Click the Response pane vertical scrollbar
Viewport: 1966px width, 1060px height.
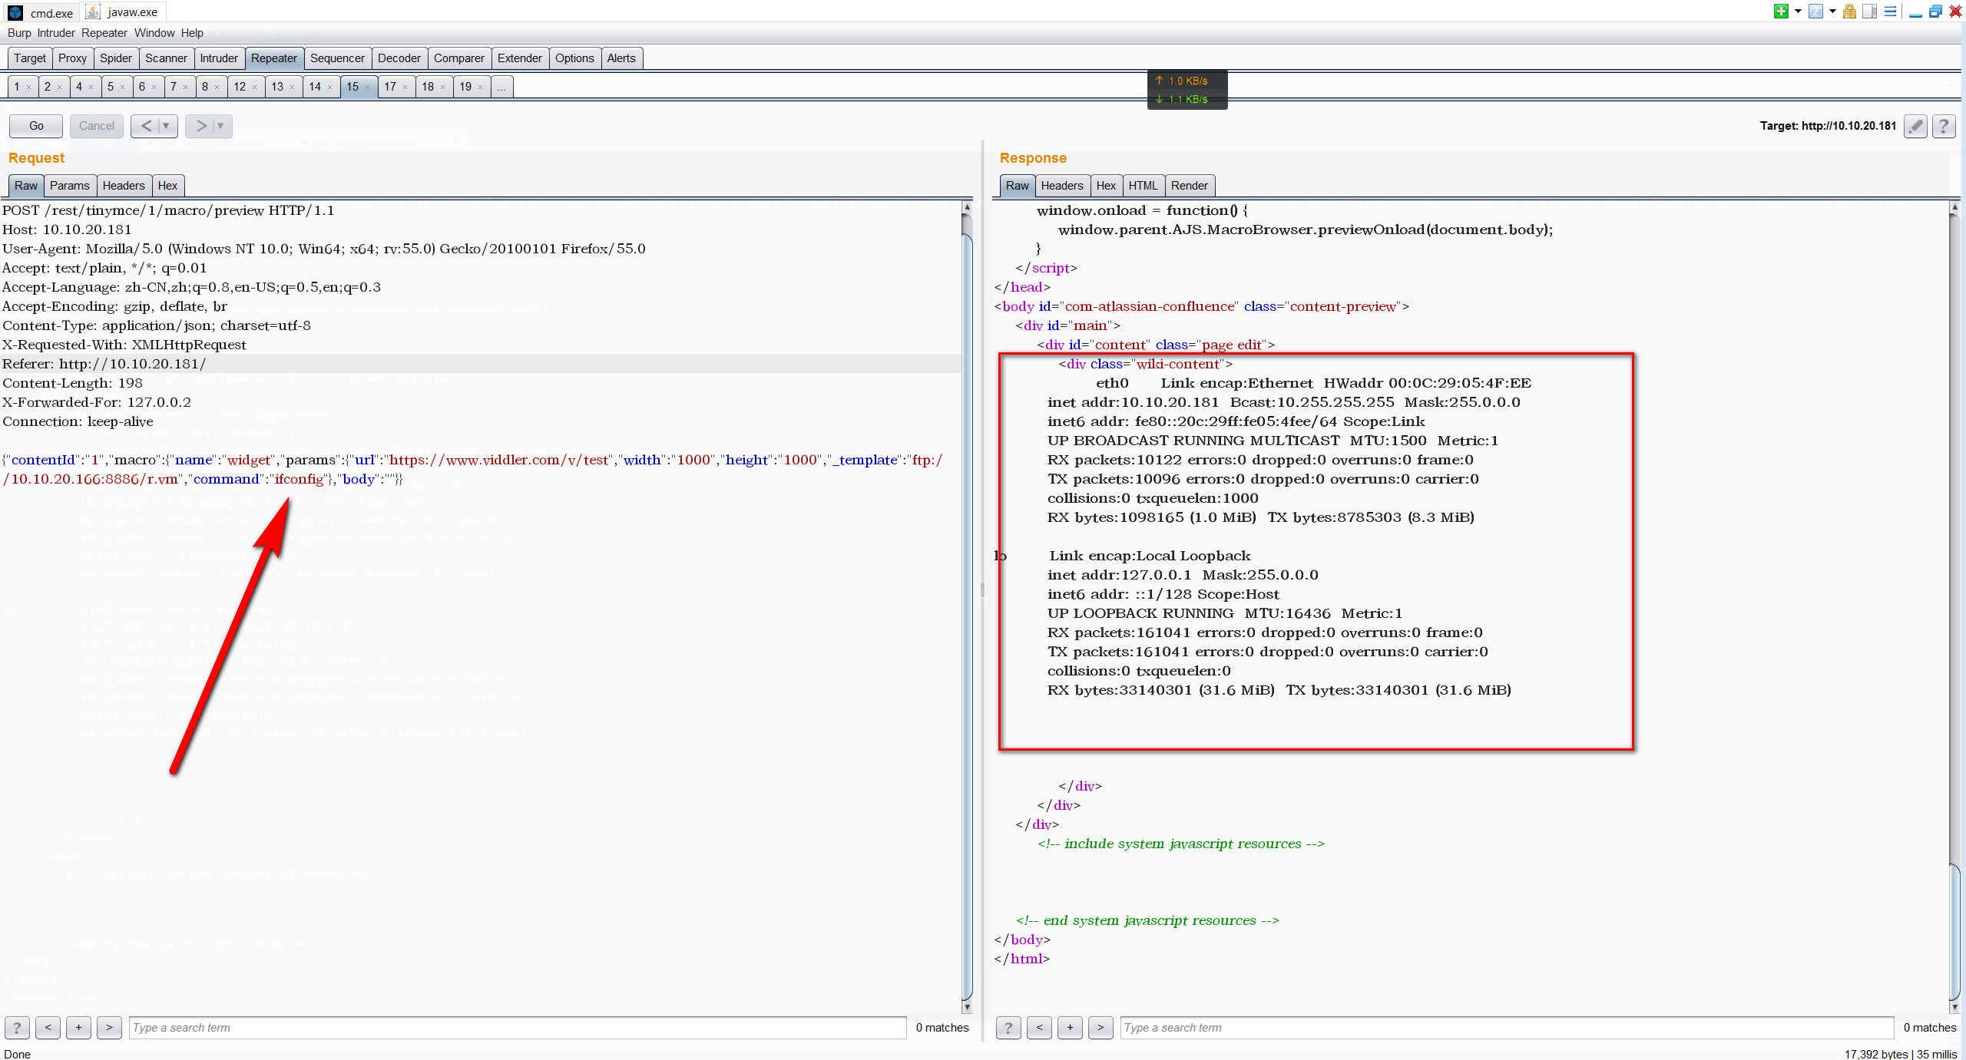pyautogui.click(x=1954, y=606)
